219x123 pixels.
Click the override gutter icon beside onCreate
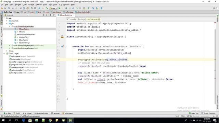62,46
